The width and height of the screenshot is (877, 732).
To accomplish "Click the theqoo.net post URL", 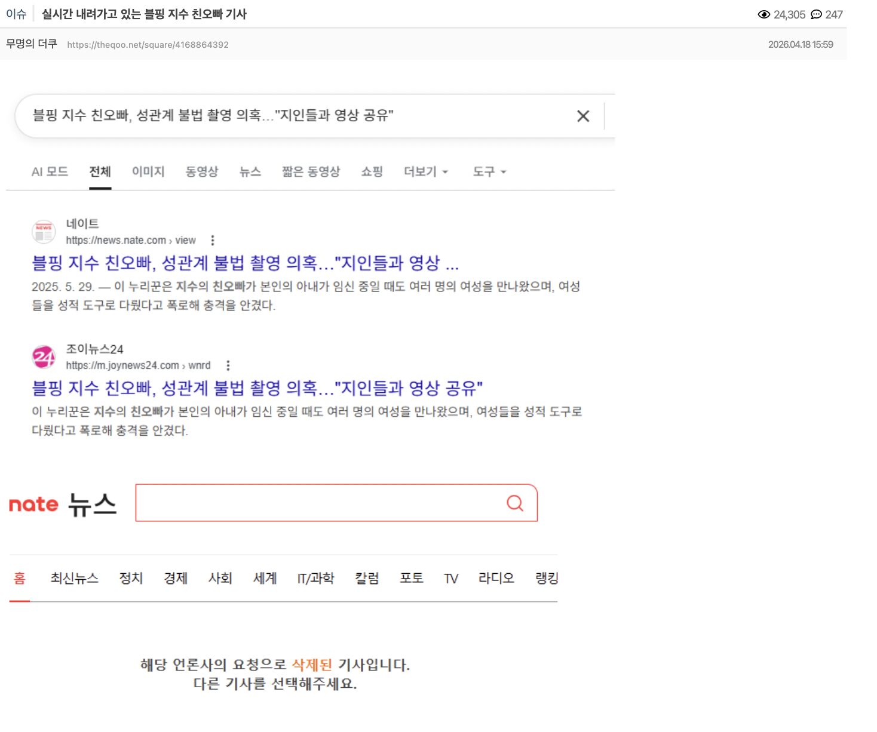I will pyautogui.click(x=148, y=45).
